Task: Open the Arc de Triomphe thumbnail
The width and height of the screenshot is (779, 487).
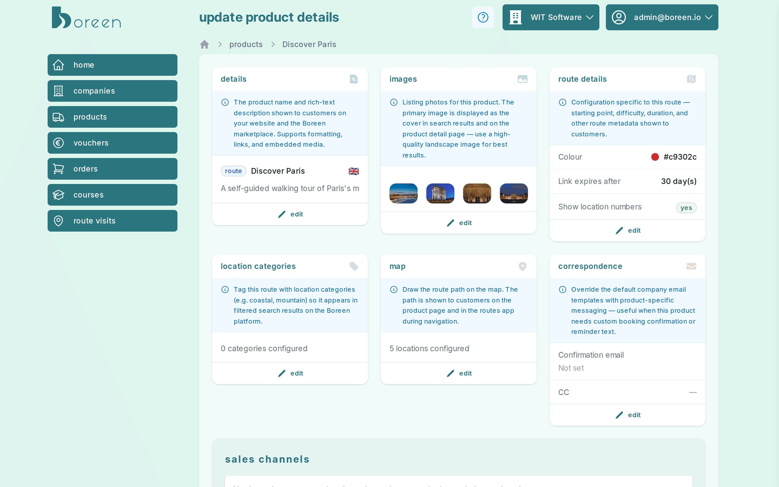Action: pyautogui.click(x=440, y=193)
